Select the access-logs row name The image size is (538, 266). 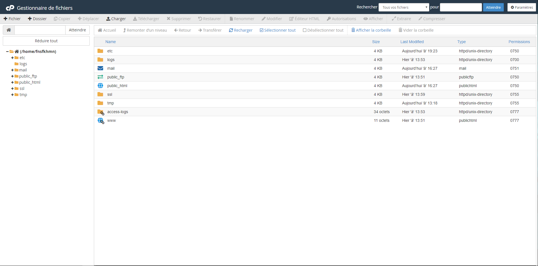(118, 112)
